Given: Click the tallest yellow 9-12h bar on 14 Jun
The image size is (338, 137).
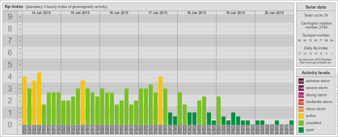Looking at the screenshot, I should 39,99.
